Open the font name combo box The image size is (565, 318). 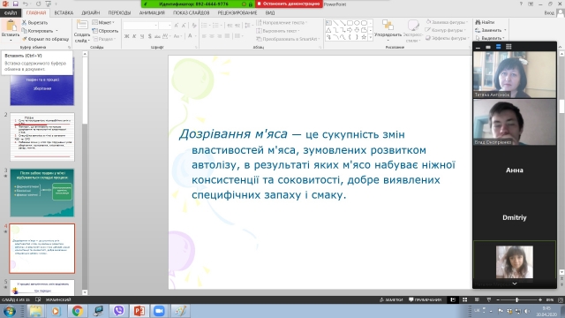coord(140,26)
